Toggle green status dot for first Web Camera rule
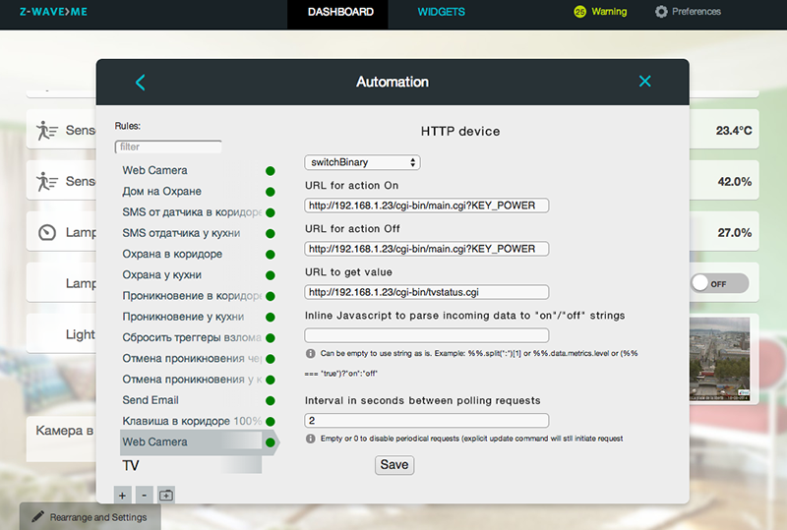The height and width of the screenshot is (530, 787). 270,171
